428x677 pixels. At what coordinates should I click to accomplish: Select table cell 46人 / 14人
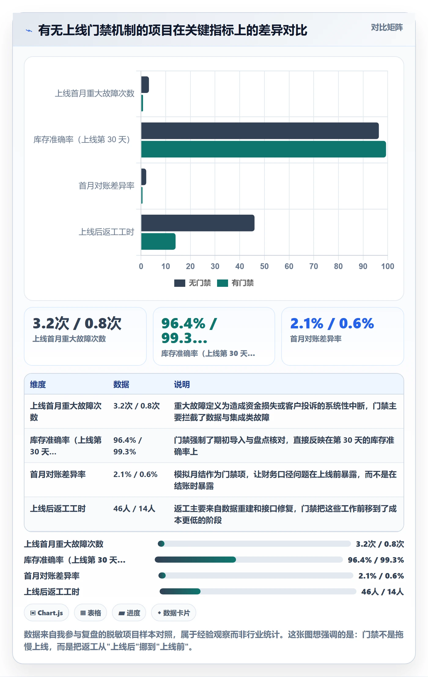point(135,509)
